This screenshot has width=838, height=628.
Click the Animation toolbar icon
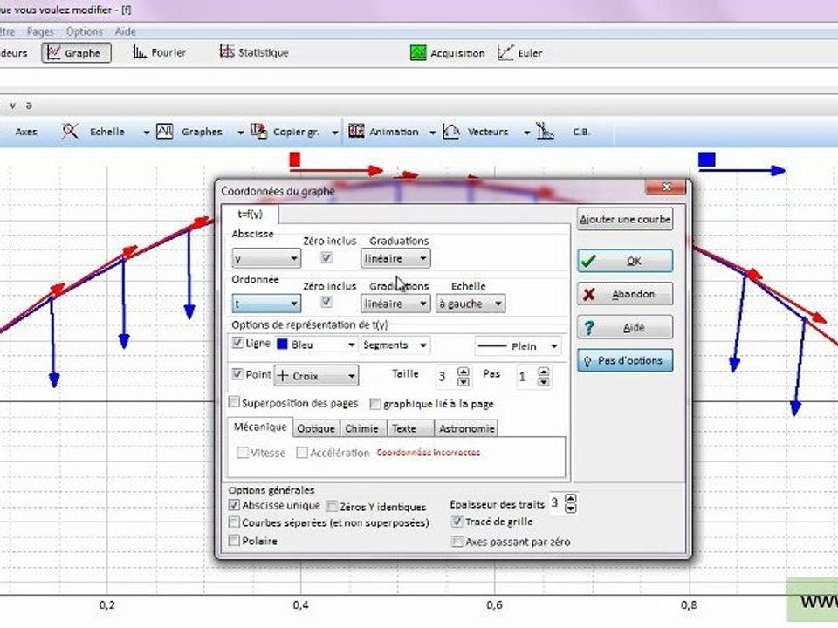click(x=356, y=131)
